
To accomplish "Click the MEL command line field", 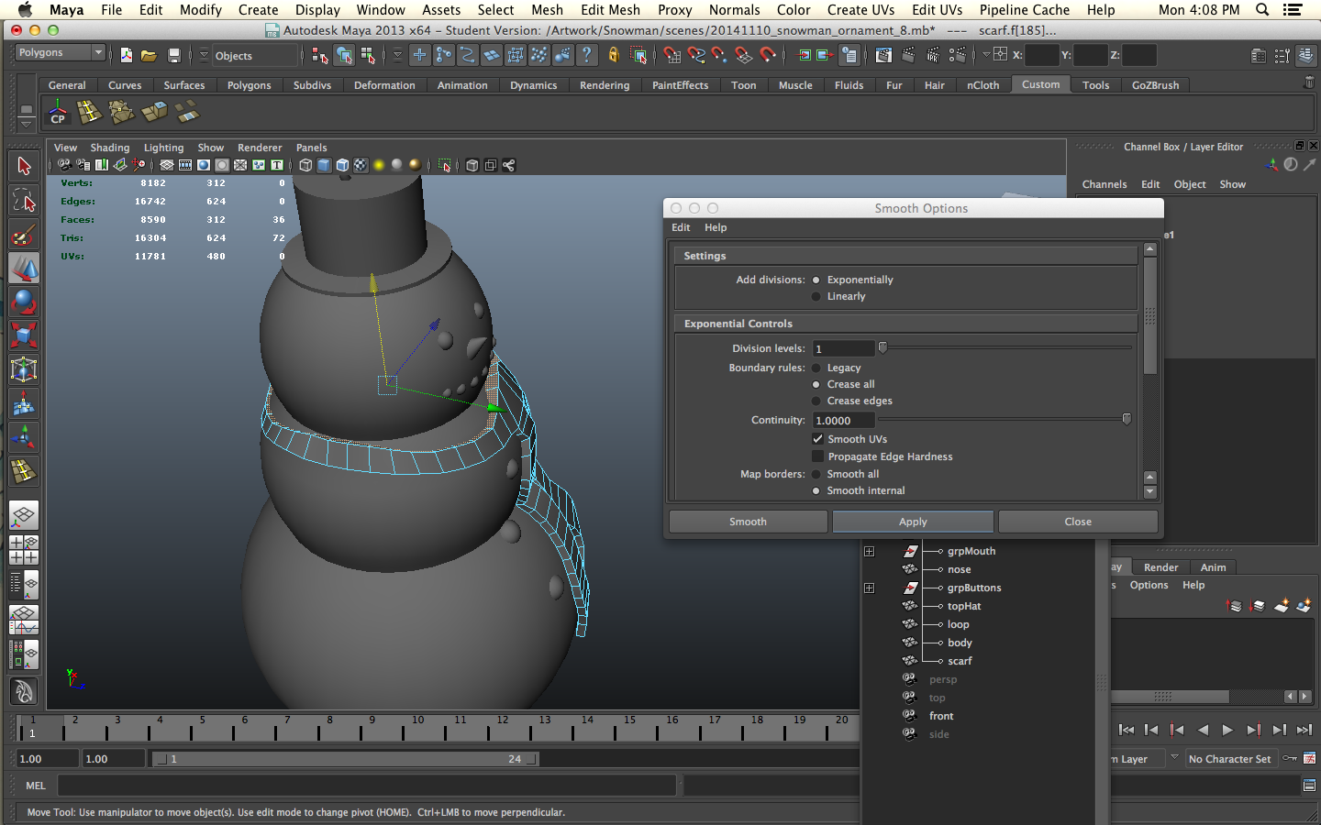I will pos(367,786).
